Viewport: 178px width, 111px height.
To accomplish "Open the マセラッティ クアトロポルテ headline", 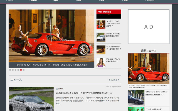I will (x=156, y=93).
